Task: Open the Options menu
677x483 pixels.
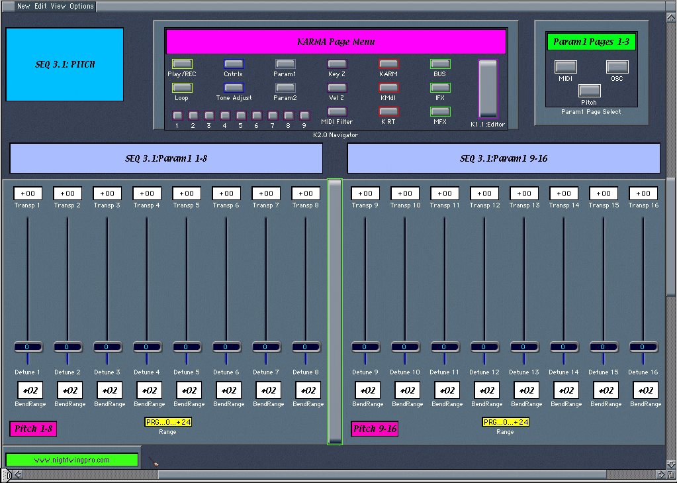Action: click(x=81, y=6)
